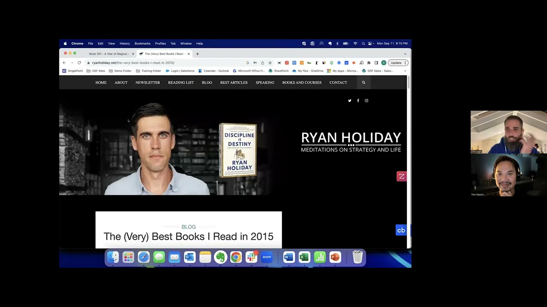The image size is (547, 307).
Task: Click the blue cb floating widget
Action: pyautogui.click(x=401, y=230)
